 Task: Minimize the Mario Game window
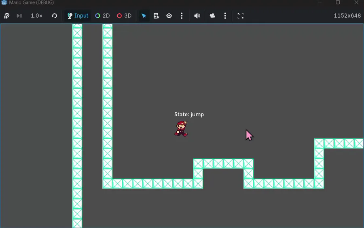pyautogui.click(x=320, y=2)
